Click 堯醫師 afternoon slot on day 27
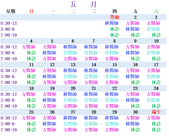This screenshot has height=139, width=169. point(70,124)
